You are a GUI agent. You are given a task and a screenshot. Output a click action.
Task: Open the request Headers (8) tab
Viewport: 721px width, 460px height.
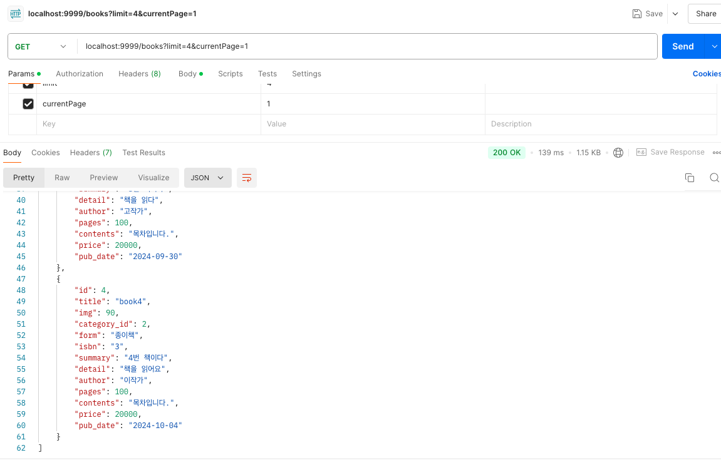[x=139, y=73]
